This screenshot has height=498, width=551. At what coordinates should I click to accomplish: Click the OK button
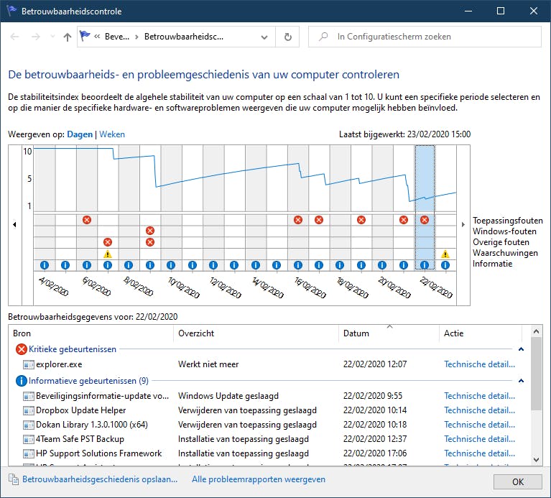click(517, 481)
